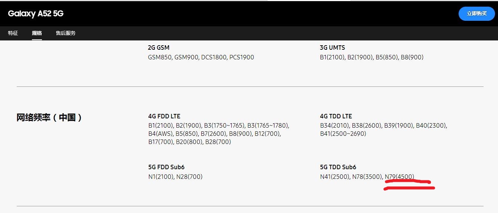Viewport: 498px width, 213px height.
Task: Click the 4G FDD LTE heading
Action: 164,116
